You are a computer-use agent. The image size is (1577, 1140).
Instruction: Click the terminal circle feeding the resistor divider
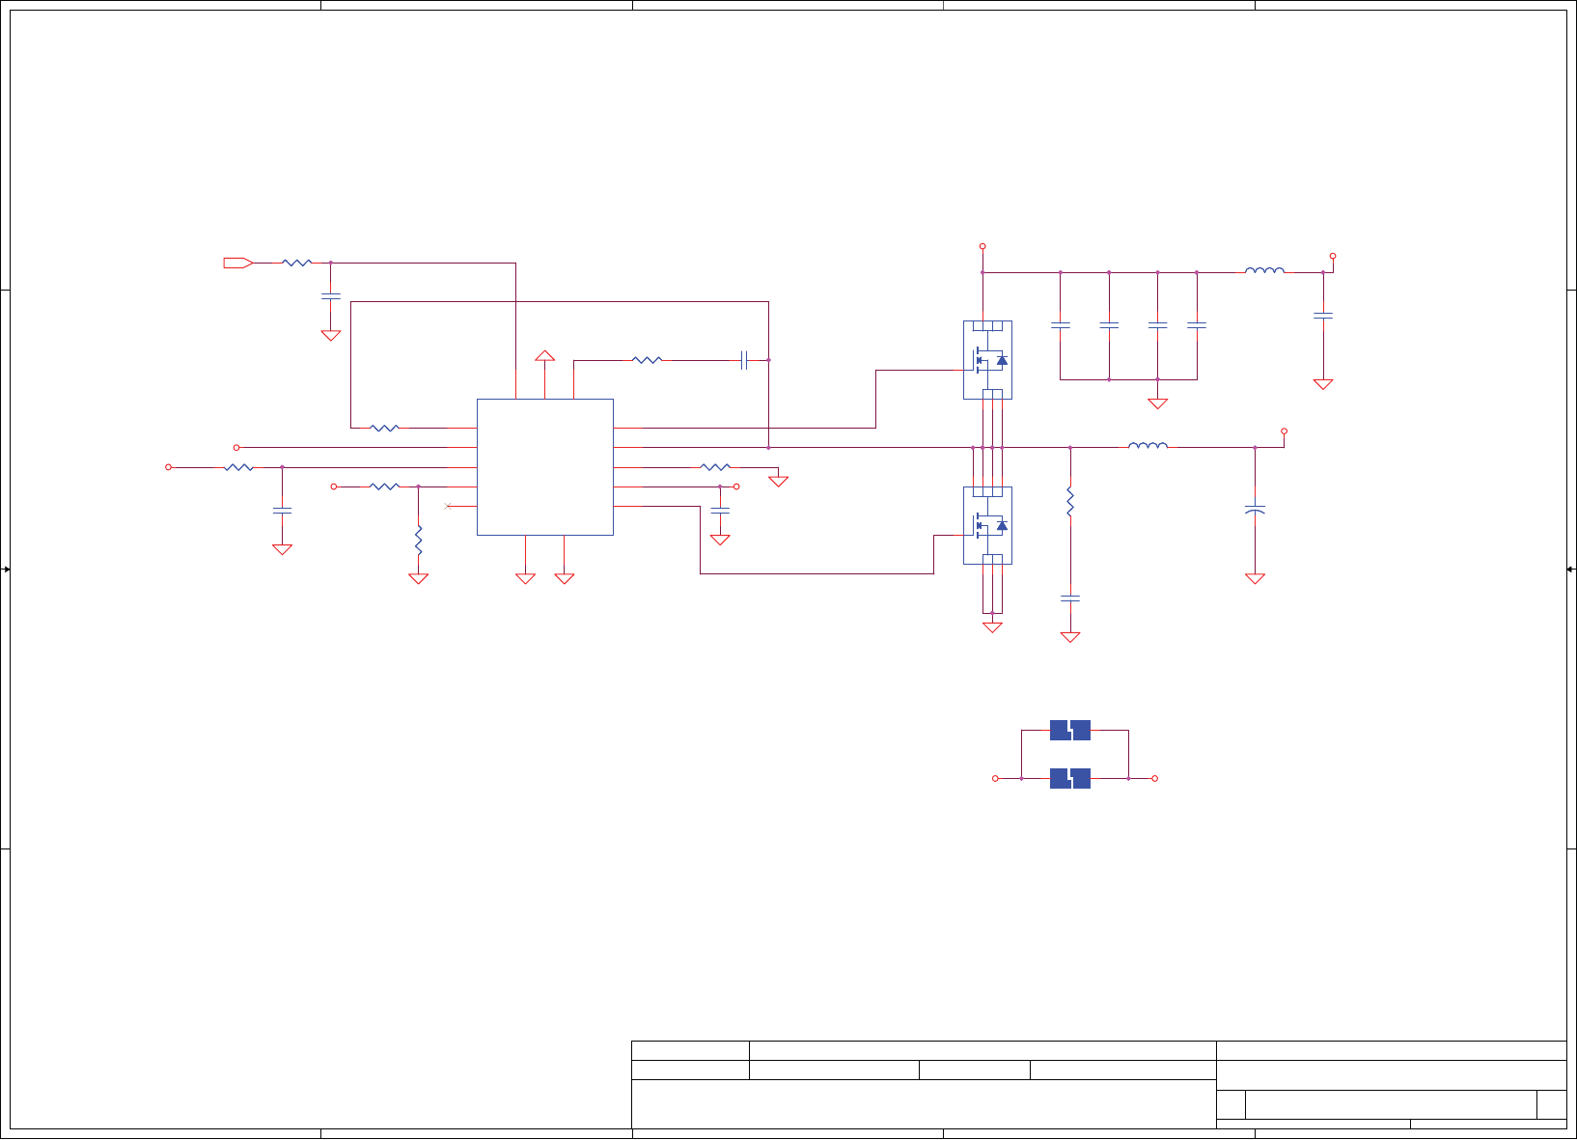pos(334,487)
